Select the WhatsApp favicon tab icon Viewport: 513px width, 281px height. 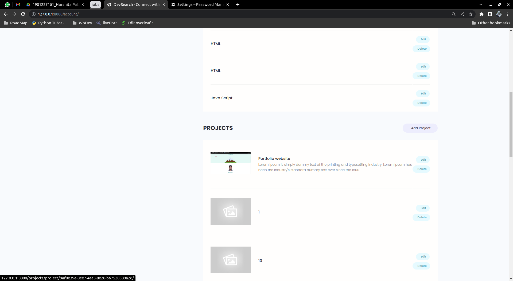coord(7,4)
